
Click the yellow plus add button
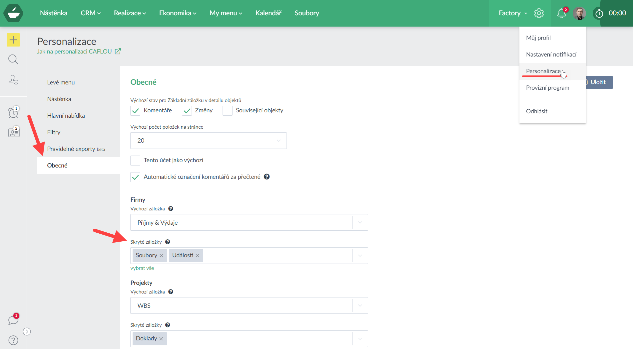13,40
